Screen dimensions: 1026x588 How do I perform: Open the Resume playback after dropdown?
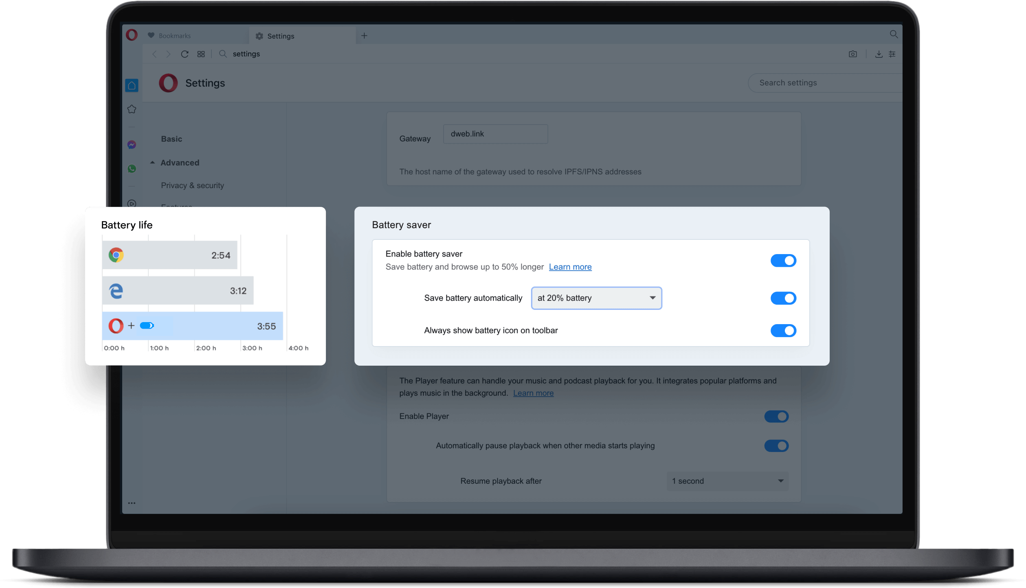727,481
